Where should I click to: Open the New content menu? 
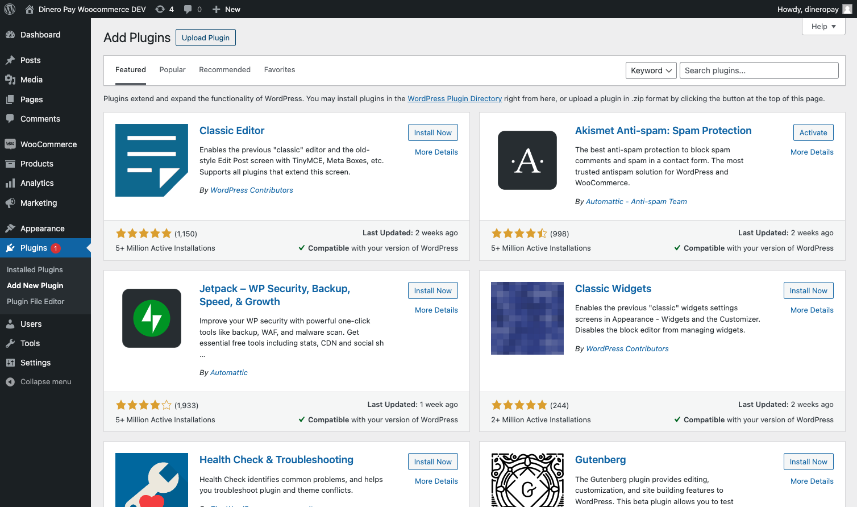pos(226,9)
